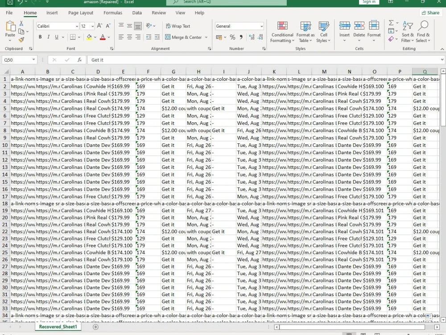Open Conditional Formatting menu
Image resolution: width=446 pixels, height=335 pixels.
(282, 32)
